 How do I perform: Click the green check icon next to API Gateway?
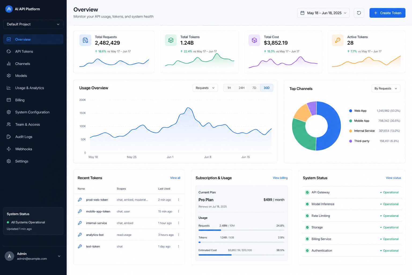(307, 192)
